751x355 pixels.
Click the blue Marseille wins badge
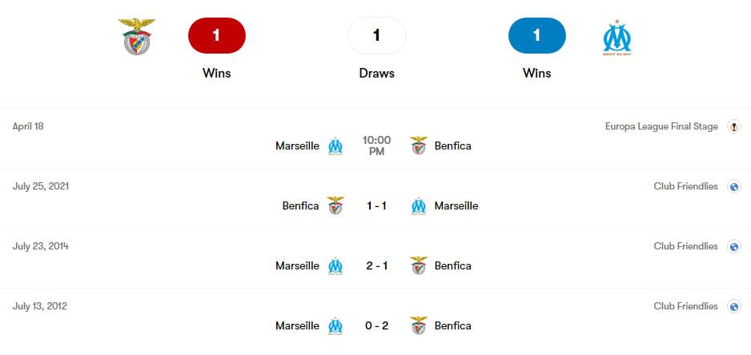pyautogui.click(x=537, y=35)
